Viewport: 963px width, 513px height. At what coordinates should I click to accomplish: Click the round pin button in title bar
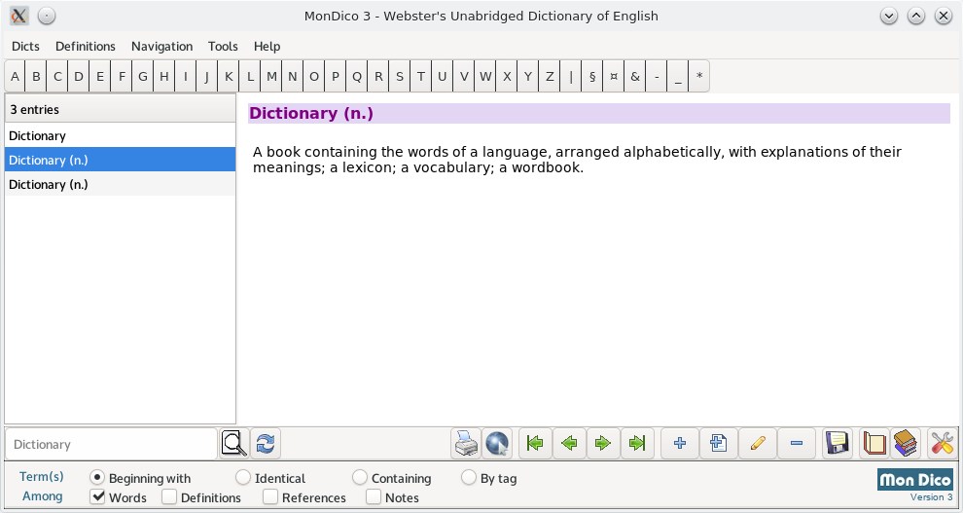[47, 16]
